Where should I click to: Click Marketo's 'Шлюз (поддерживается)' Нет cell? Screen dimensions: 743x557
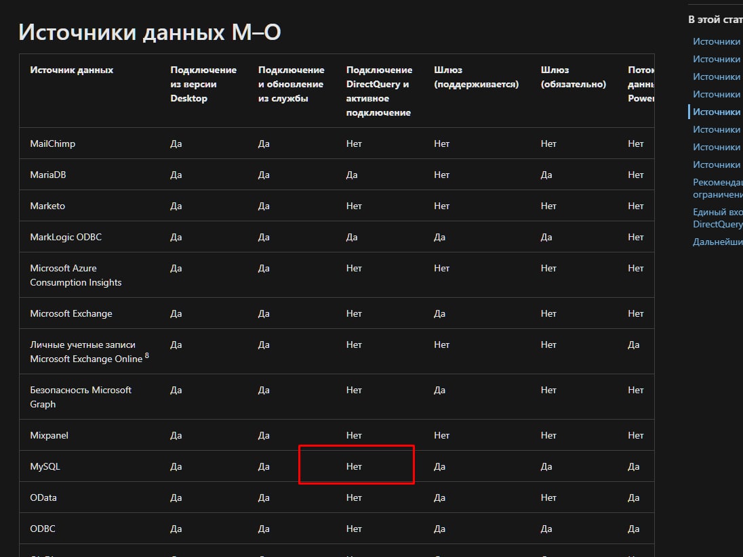(441, 206)
